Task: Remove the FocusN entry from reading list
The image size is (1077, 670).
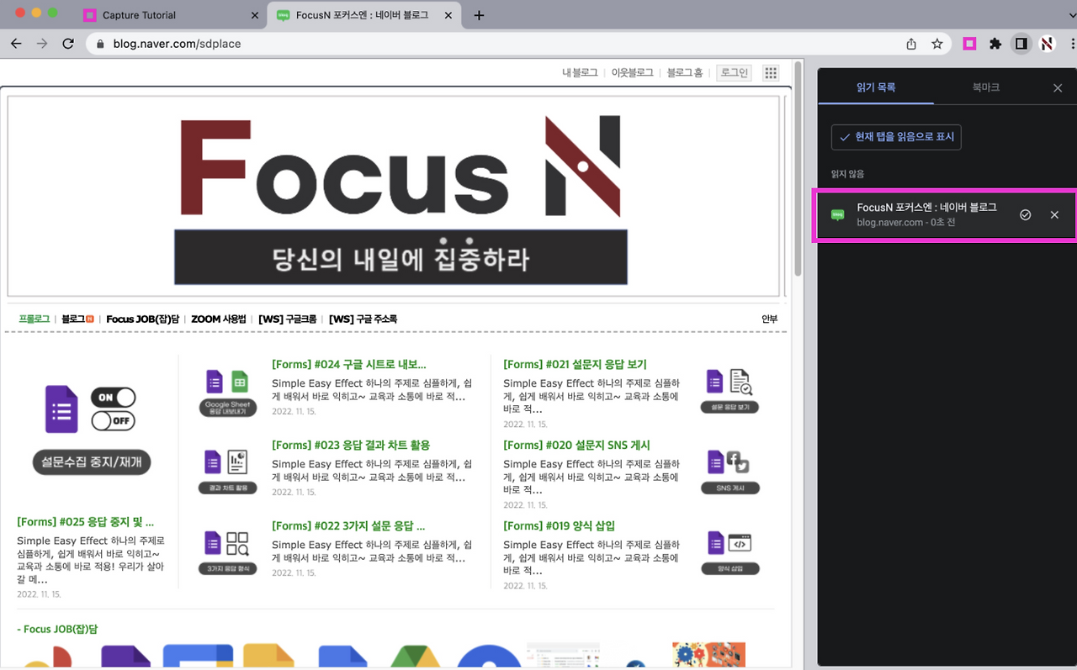Action: pyautogui.click(x=1054, y=214)
